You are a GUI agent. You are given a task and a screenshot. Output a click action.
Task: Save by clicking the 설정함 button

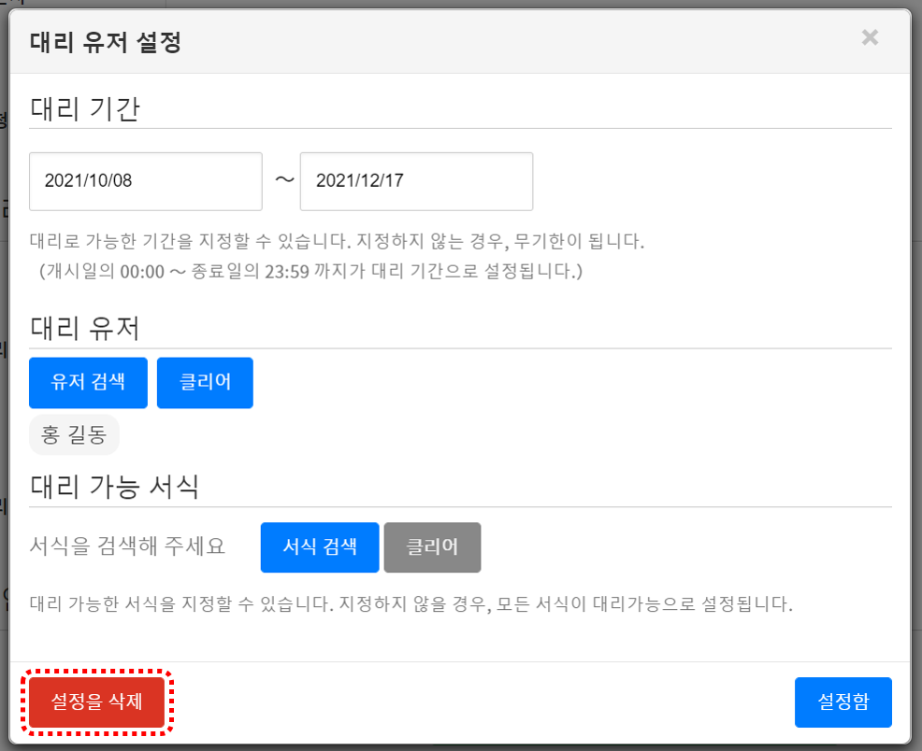point(843,702)
